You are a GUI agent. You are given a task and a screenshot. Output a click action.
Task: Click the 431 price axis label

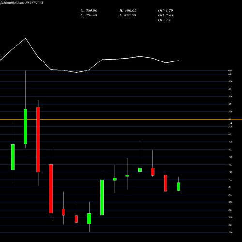pos(230,165)
